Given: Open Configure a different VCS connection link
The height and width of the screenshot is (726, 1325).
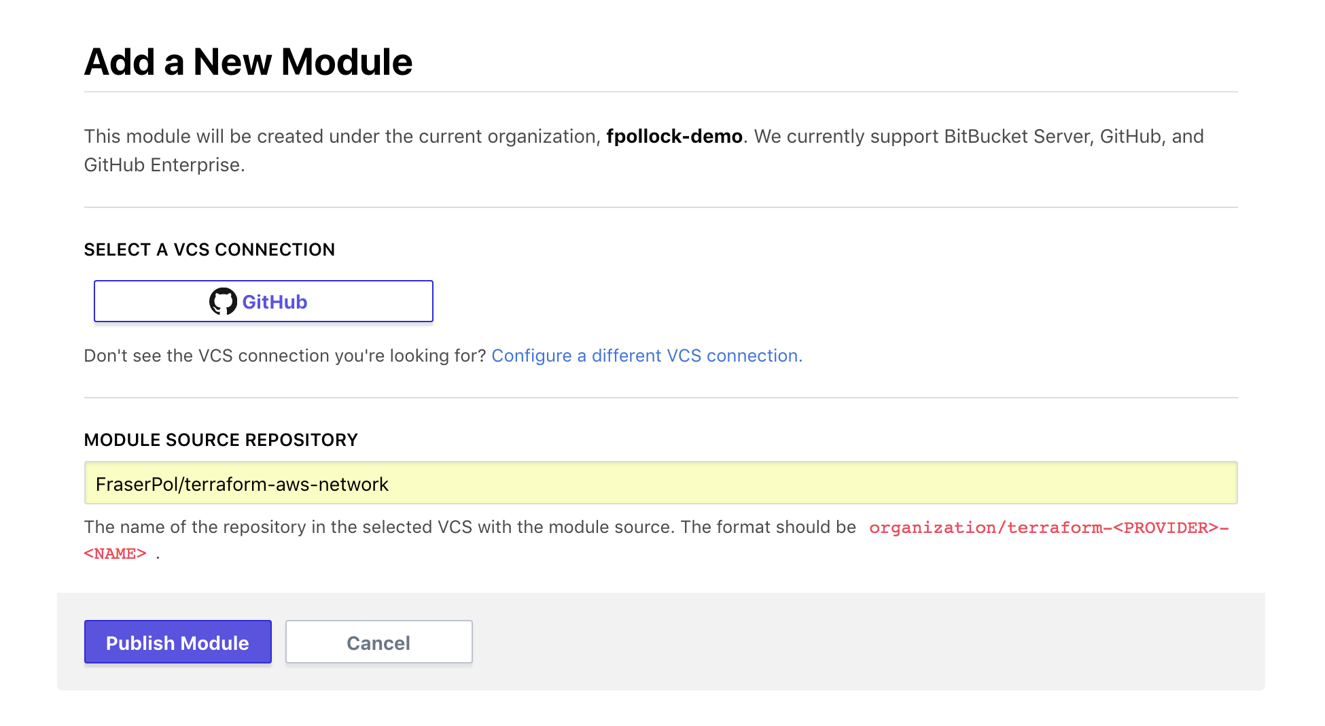Looking at the screenshot, I should point(646,356).
